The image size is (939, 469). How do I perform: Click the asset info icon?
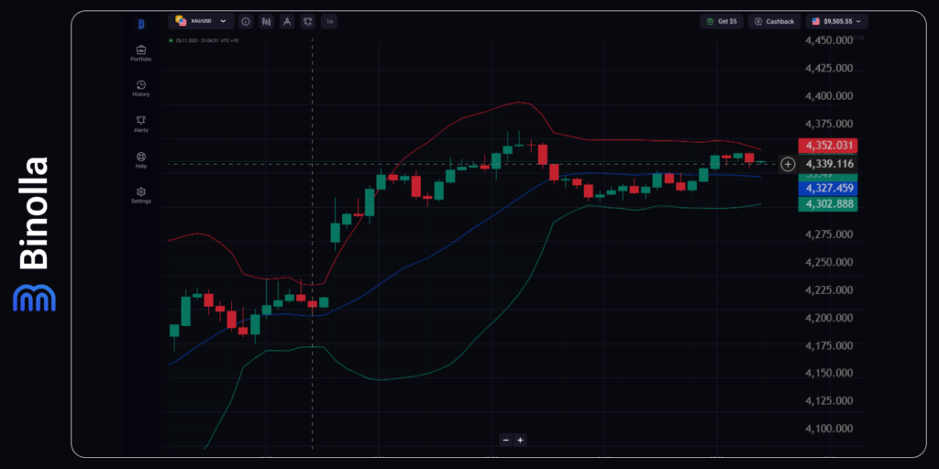246,22
